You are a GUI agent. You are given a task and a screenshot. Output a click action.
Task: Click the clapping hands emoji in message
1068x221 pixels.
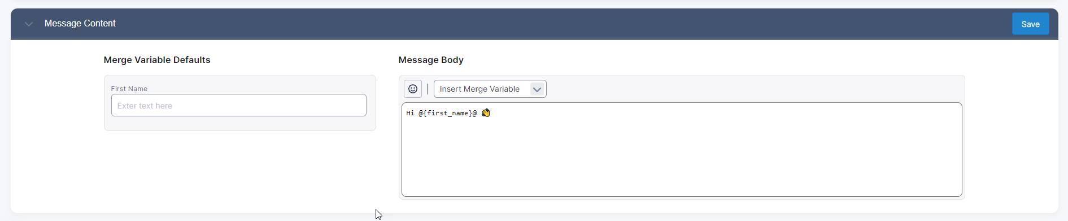pos(486,113)
